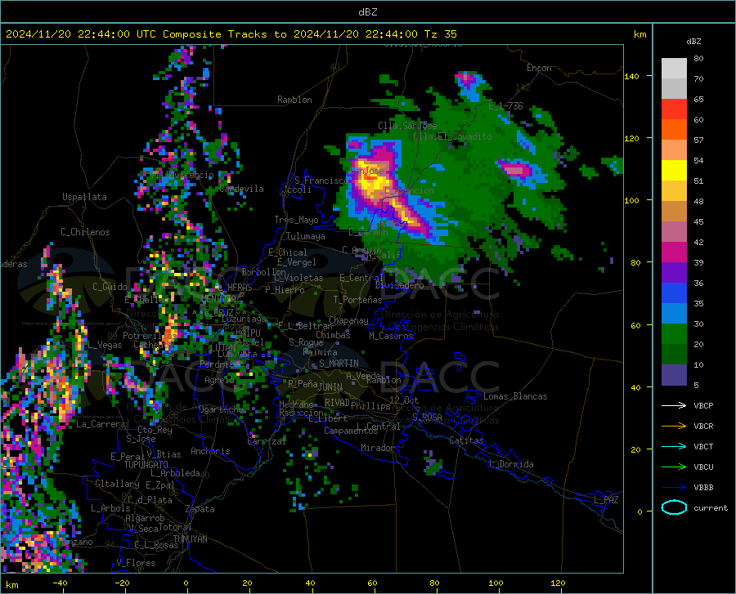
Task: Click the 'Anchoris' map label
Action: click(210, 451)
